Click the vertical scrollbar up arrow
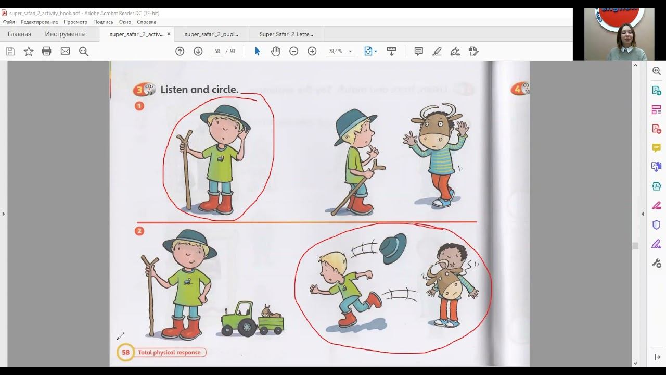Image resolution: width=666 pixels, height=375 pixels. 635,65
